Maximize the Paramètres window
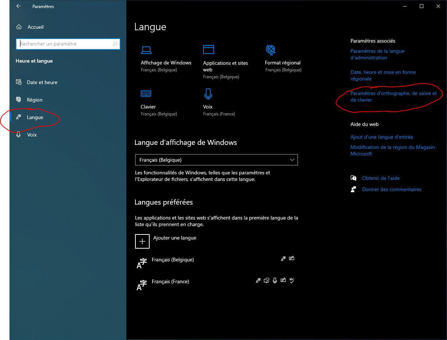This screenshot has width=447, height=340. pyautogui.click(x=422, y=6)
